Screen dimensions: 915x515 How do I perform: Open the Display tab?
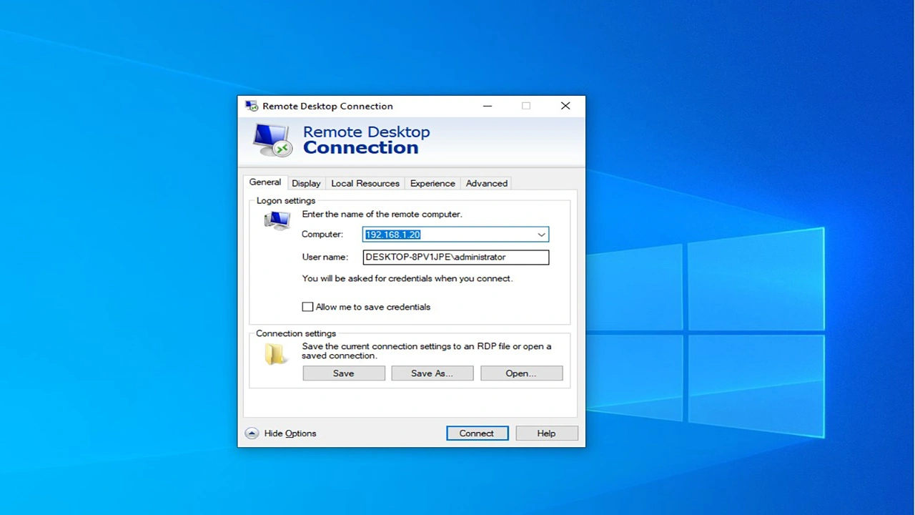click(x=306, y=183)
